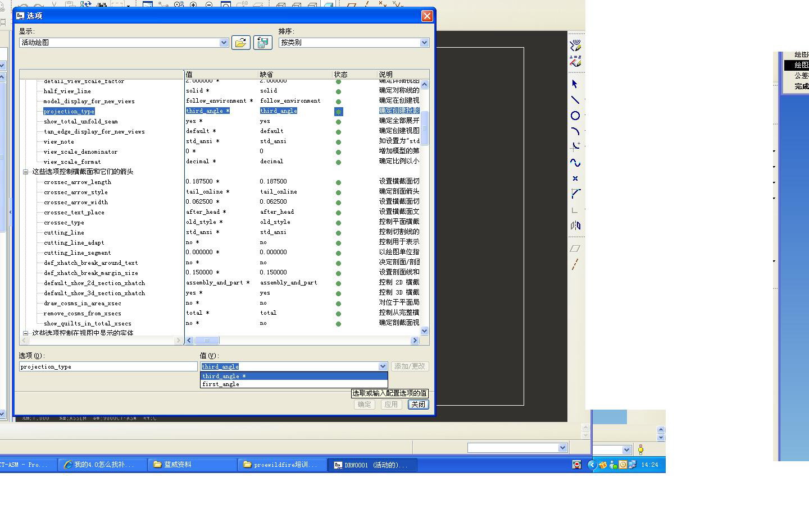Select the cutting_line_adapt option row
The image size is (809, 505).
coord(74,243)
